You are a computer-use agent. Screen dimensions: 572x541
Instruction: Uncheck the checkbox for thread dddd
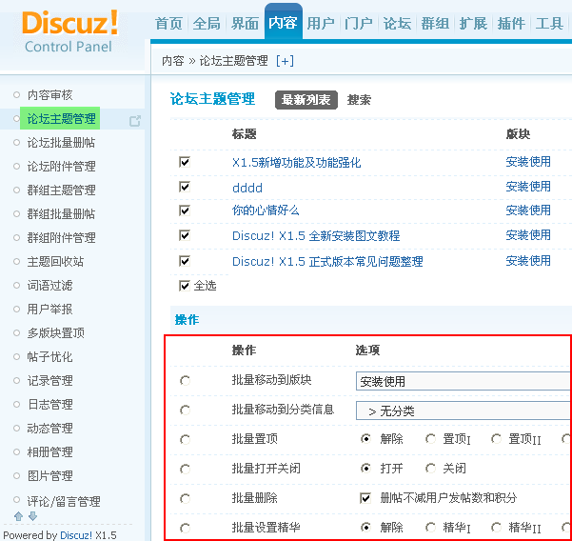(185, 187)
